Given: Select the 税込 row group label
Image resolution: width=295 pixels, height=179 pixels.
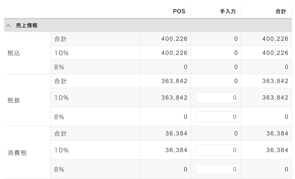Looking at the screenshot, I should click(14, 53).
